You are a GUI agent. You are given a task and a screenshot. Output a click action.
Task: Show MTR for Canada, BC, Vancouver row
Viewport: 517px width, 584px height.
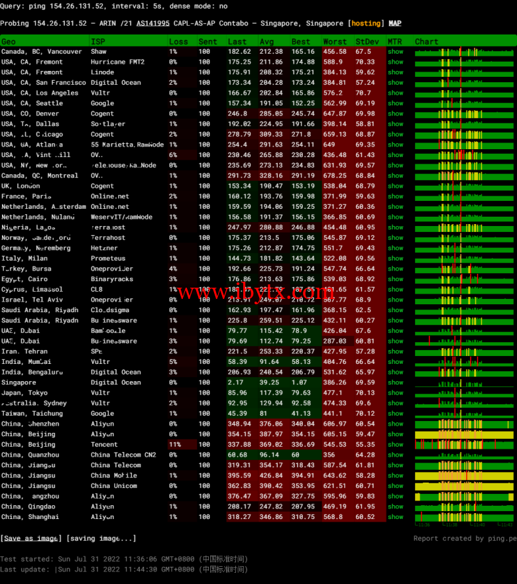pyautogui.click(x=395, y=52)
